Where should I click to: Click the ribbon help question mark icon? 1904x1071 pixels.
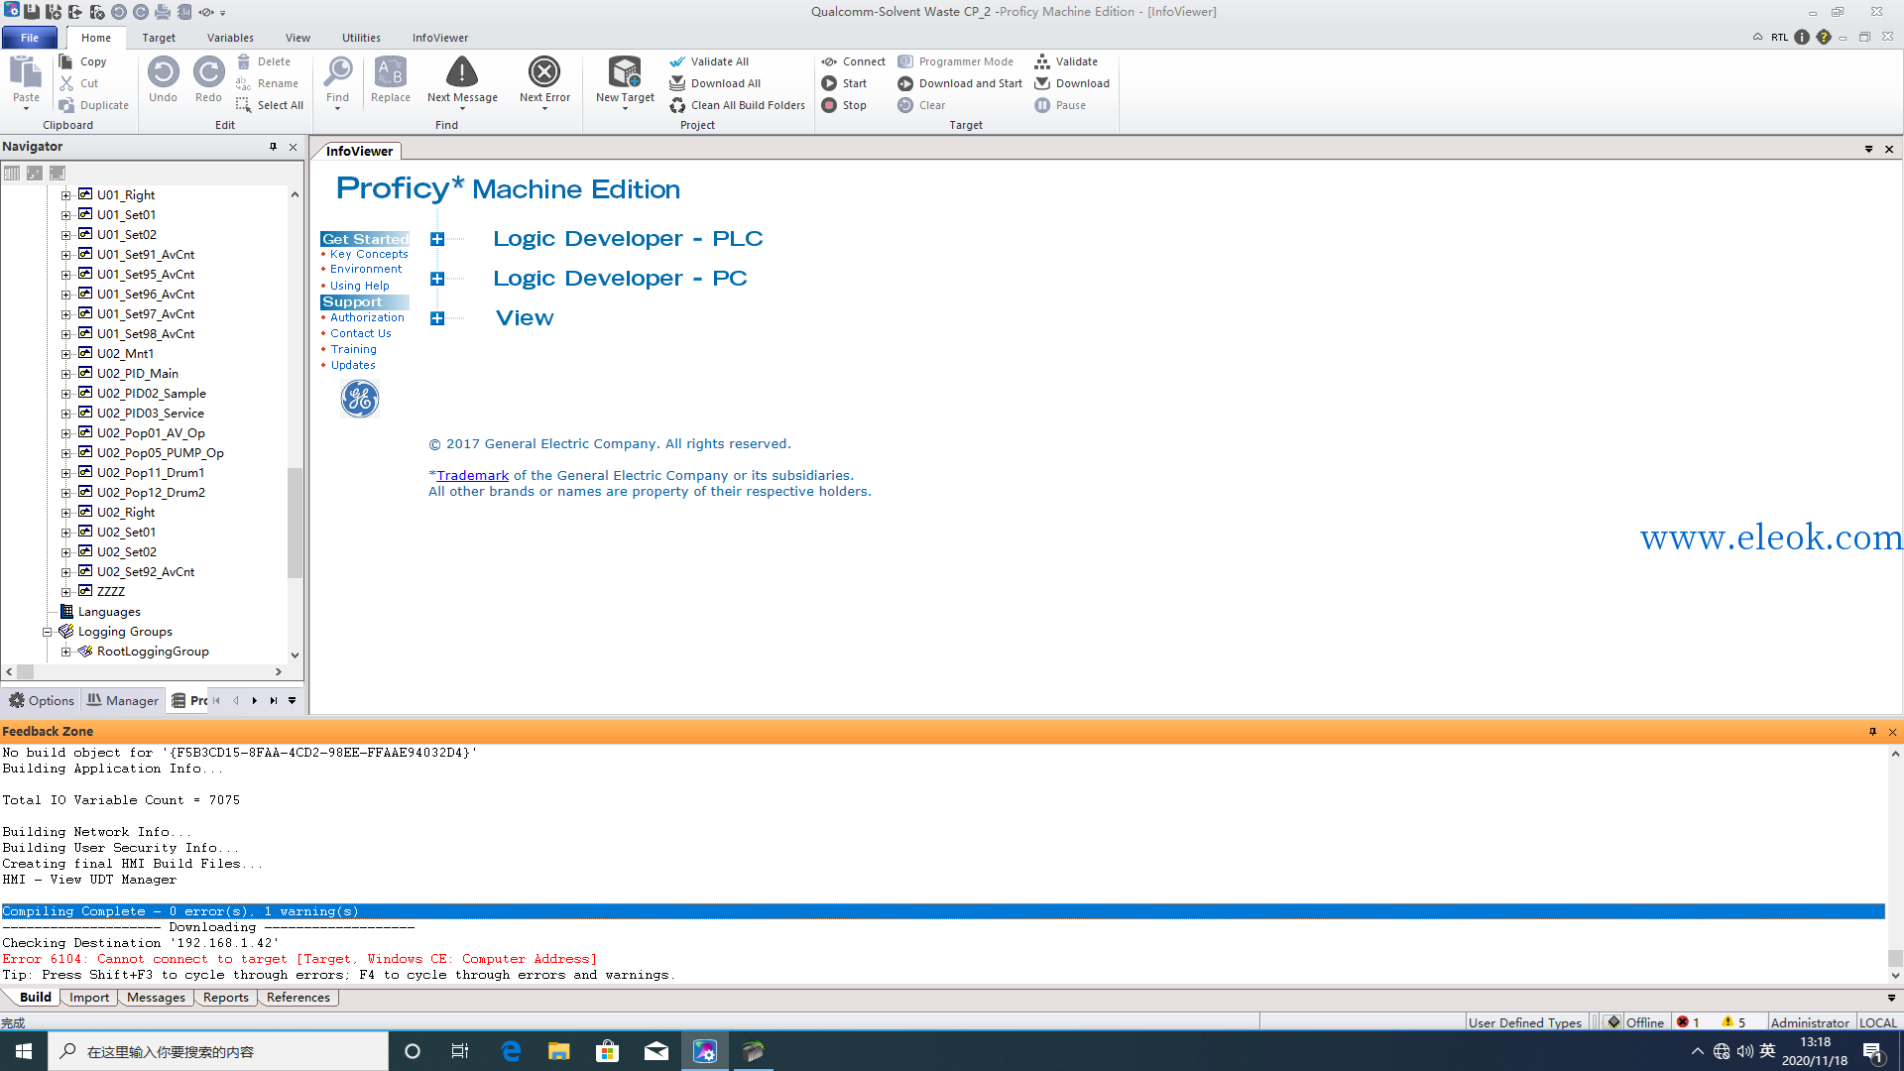1824,38
